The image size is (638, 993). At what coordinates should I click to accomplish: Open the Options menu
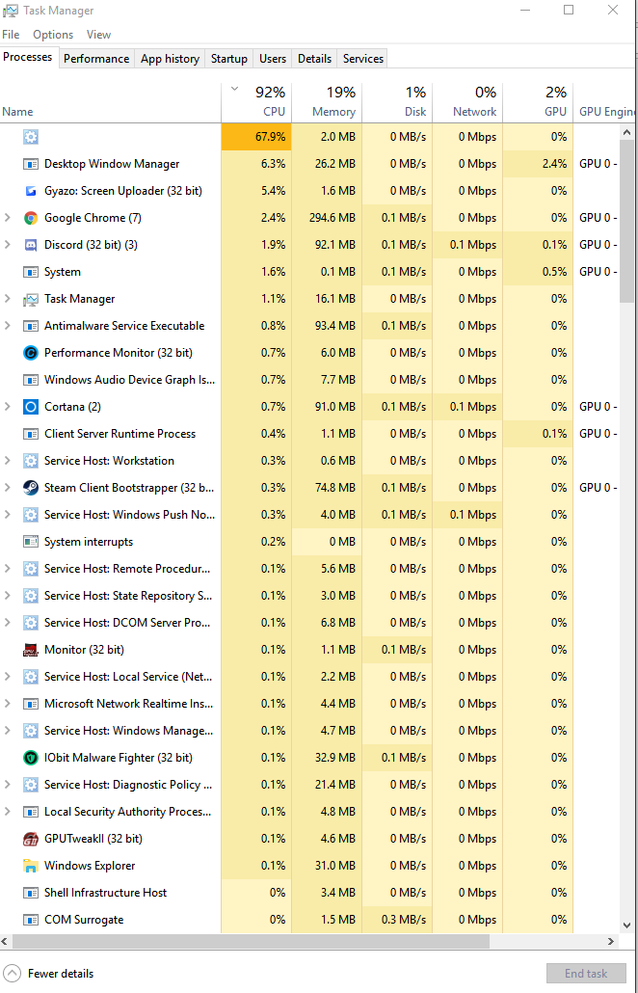tap(53, 35)
